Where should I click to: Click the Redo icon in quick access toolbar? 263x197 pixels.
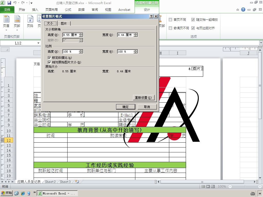tap(23, 3)
